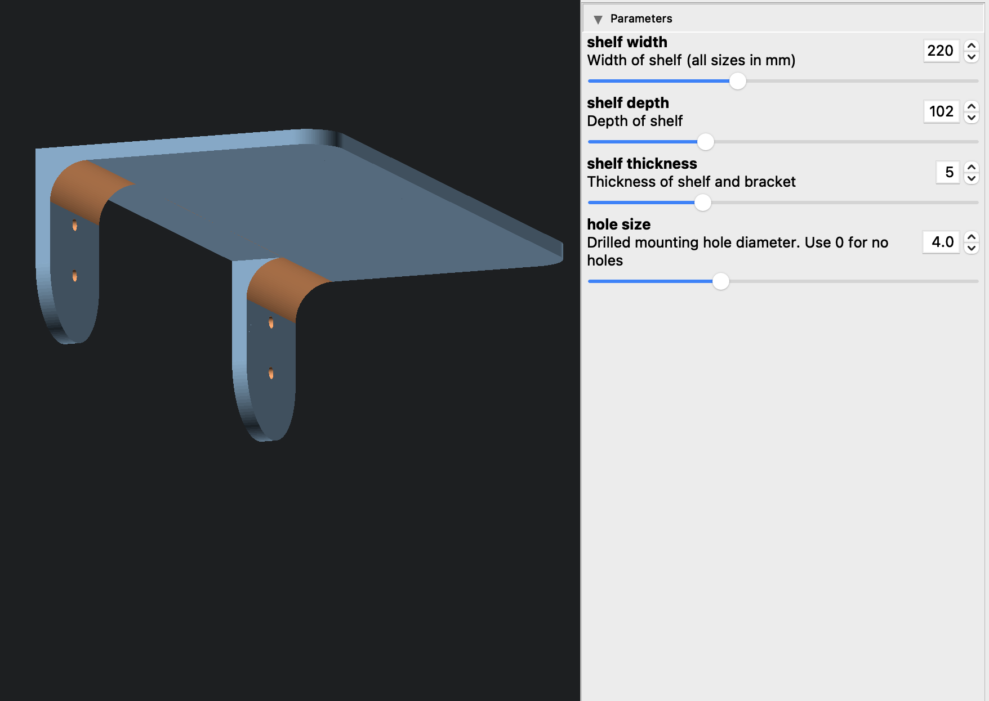Increase shelf depth with up arrow
The height and width of the screenshot is (701, 989).
coord(972,106)
